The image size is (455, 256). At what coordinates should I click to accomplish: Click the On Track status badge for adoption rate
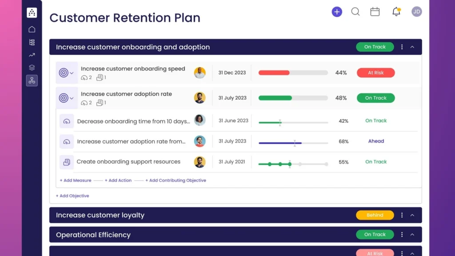(x=375, y=98)
